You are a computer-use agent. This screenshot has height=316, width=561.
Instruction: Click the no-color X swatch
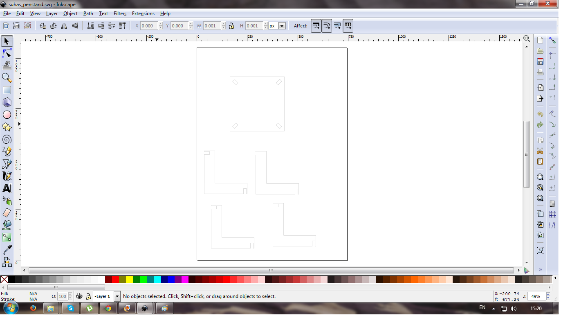4,279
